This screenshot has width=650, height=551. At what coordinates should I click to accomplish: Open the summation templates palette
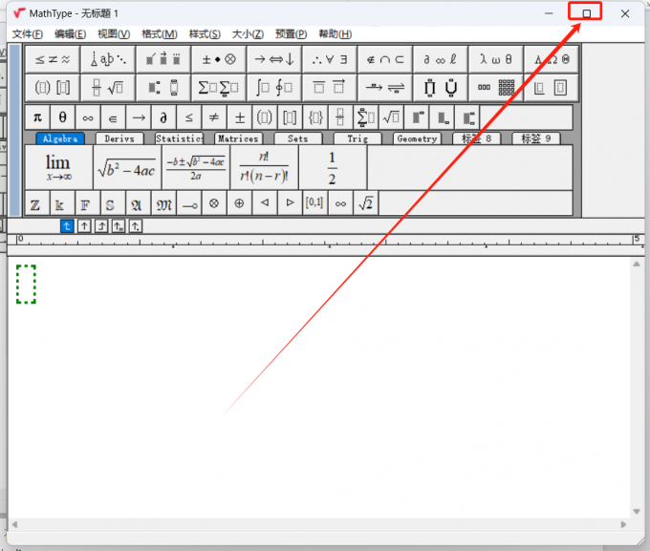pyautogui.click(x=219, y=88)
